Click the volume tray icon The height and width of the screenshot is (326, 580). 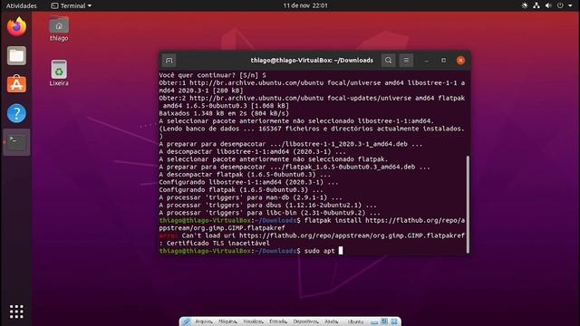click(548, 5)
